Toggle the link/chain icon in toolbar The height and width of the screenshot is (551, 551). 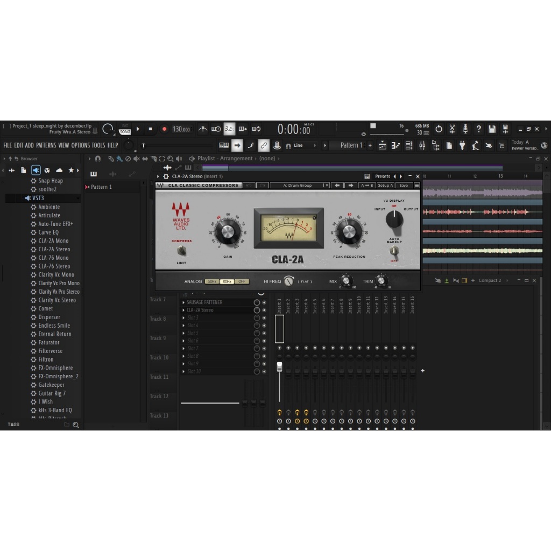(264, 145)
